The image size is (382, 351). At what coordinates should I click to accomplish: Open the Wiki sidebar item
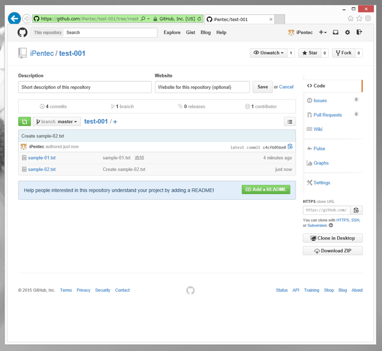[318, 129]
